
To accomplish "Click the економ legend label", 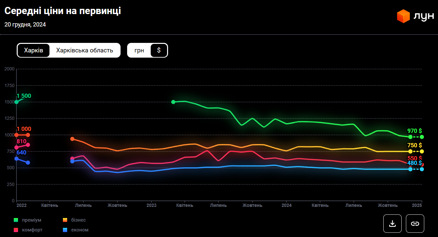I will (x=80, y=230).
